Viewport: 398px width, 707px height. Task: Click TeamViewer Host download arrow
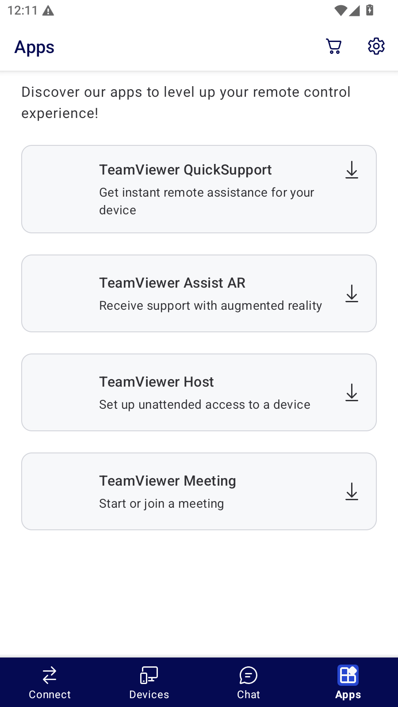[x=352, y=392]
